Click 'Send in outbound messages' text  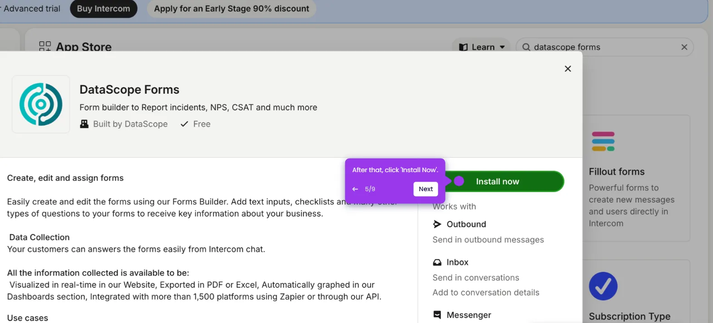pos(488,240)
